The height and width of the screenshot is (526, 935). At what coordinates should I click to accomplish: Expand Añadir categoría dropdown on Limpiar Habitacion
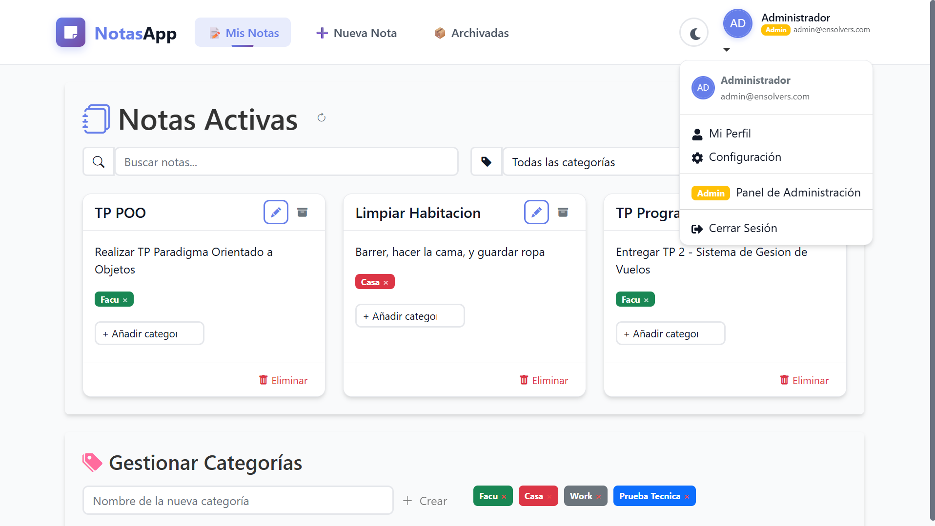[x=410, y=316]
